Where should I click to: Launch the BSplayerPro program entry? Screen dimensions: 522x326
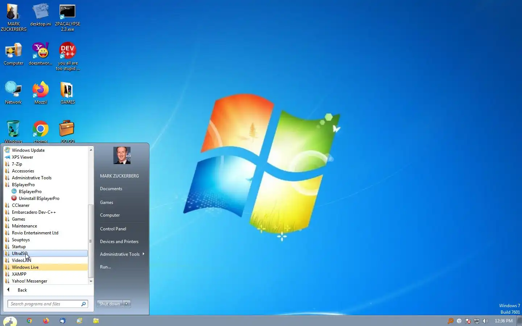[x=46, y=192]
